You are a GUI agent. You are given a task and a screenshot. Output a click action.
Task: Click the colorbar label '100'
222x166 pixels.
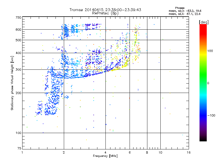(x=210, y=51)
